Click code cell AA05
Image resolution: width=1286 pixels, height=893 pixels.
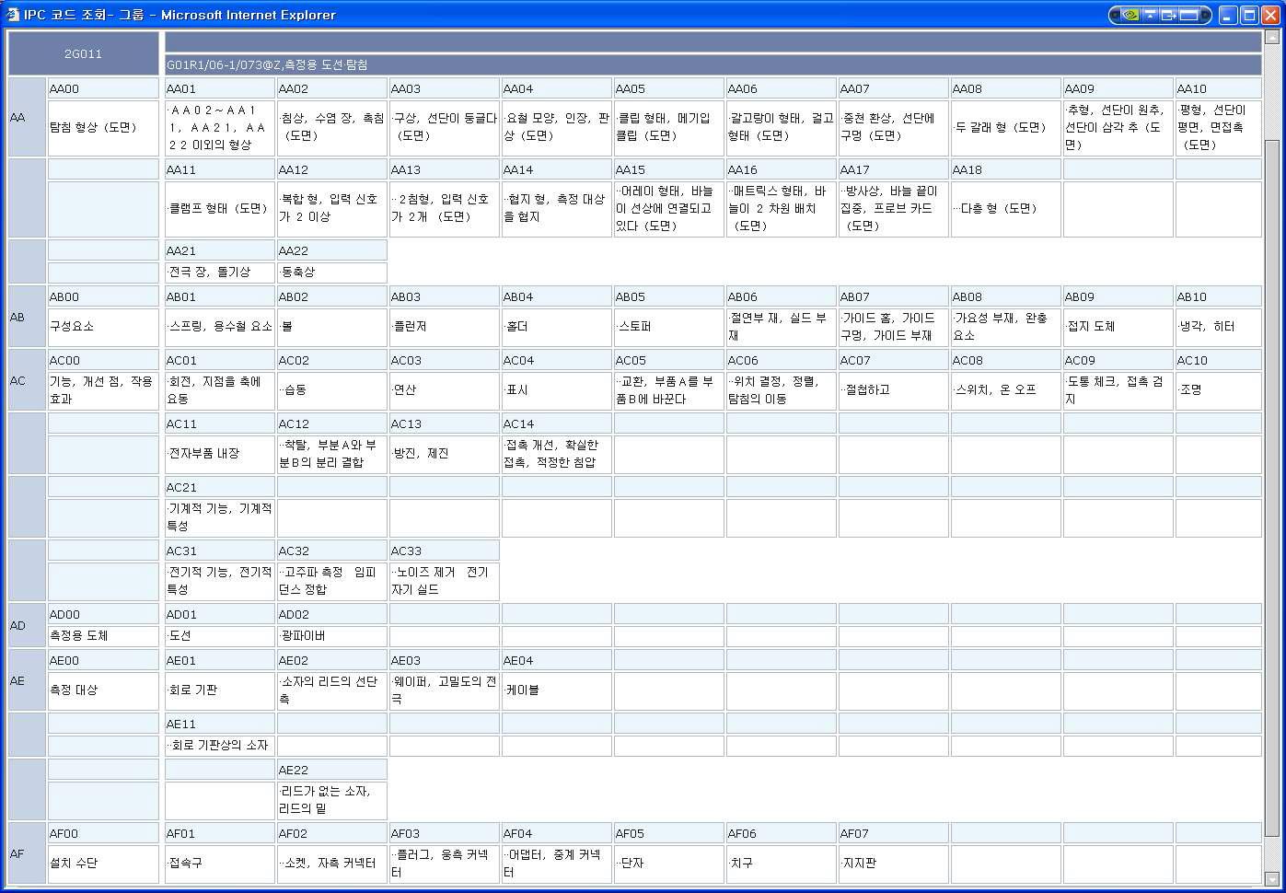(668, 88)
